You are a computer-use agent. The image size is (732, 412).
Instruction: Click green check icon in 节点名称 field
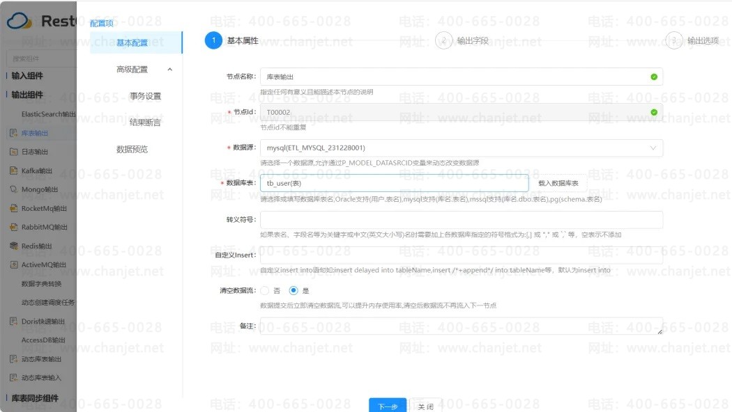coord(654,77)
